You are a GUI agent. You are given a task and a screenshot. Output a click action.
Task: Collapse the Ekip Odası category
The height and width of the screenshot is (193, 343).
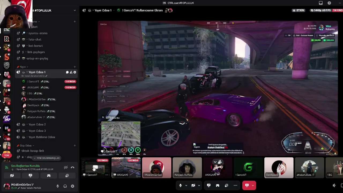pos(25,146)
